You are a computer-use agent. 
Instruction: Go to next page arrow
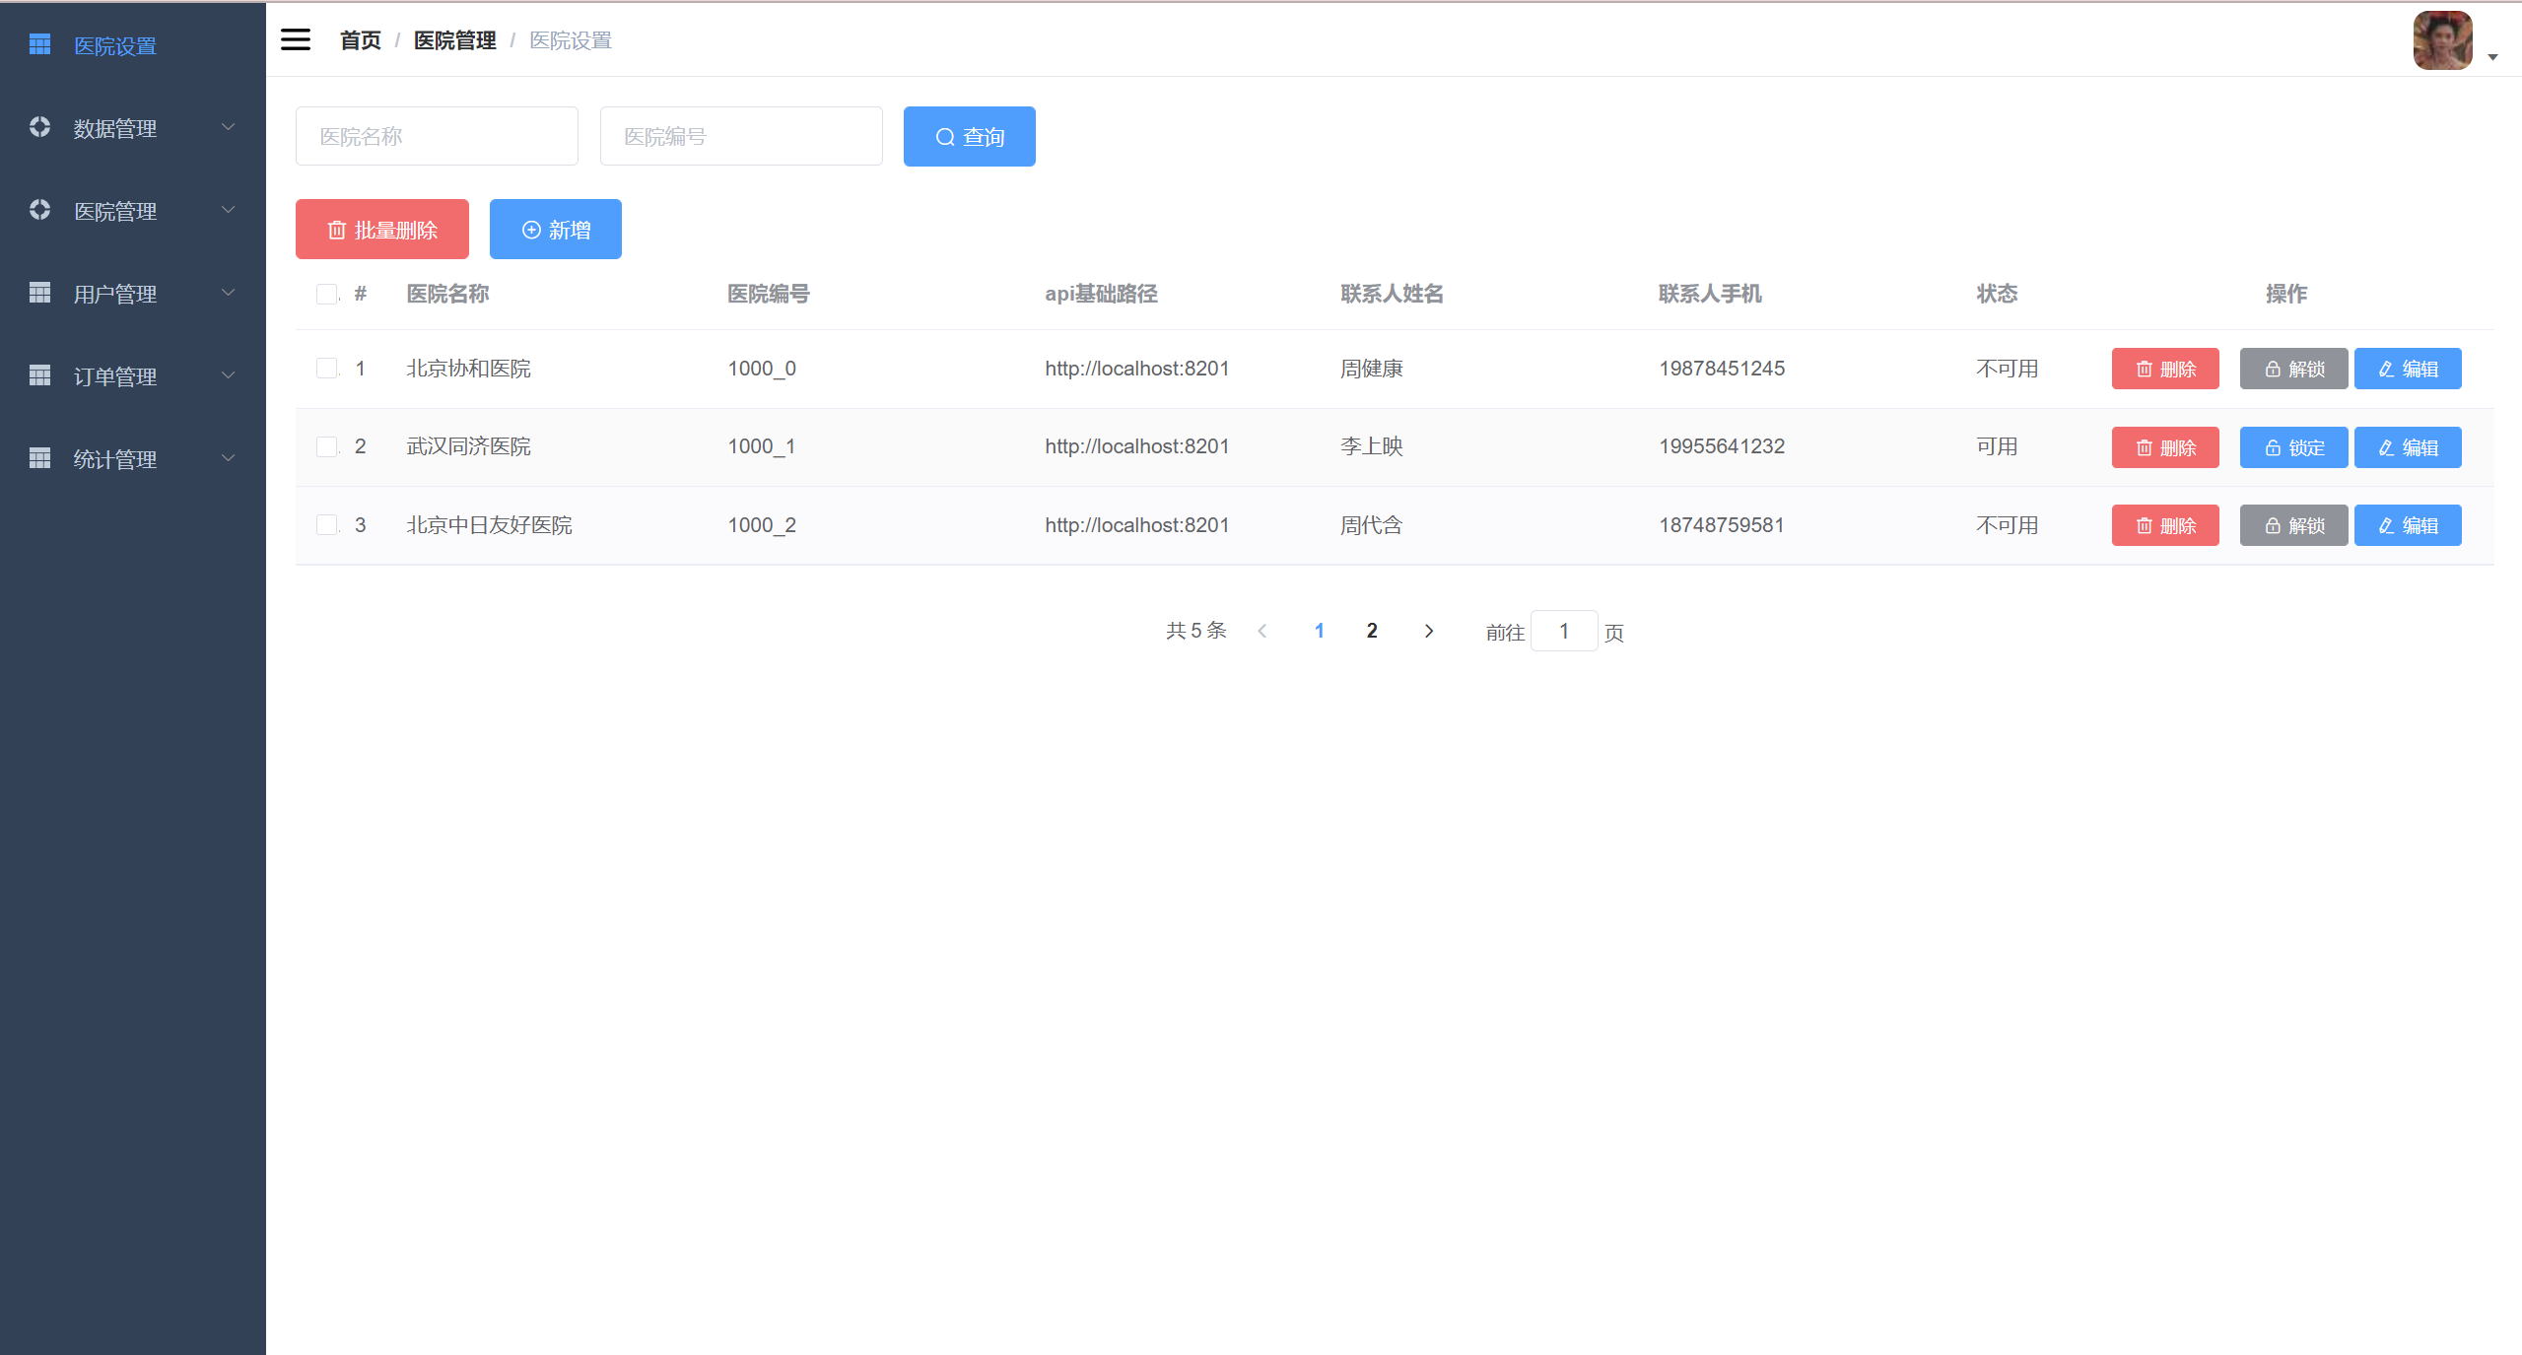pyautogui.click(x=1429, y=631)
